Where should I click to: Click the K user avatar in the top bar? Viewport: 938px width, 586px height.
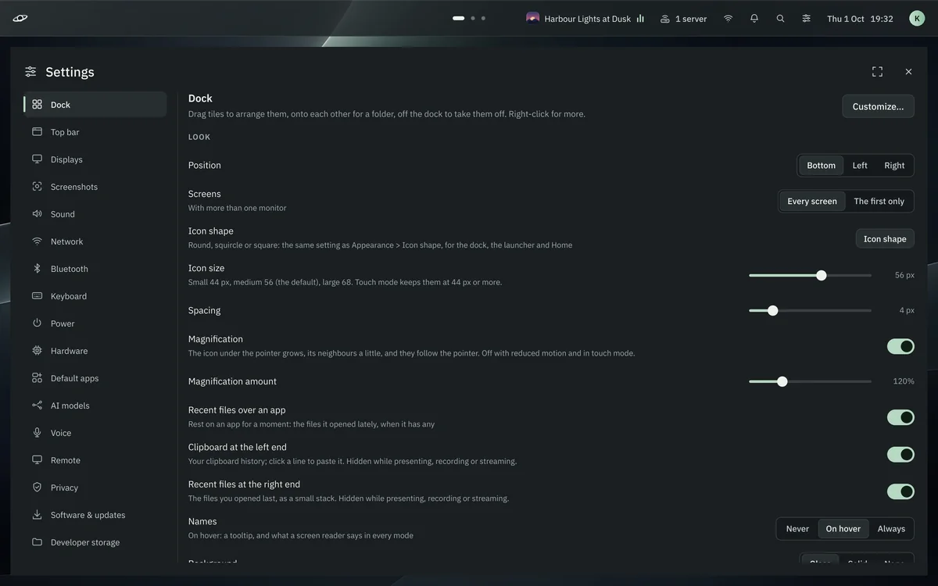917,19
